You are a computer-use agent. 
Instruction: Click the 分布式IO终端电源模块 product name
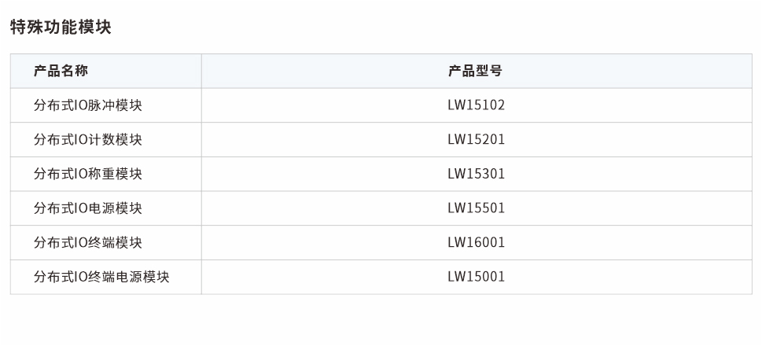point(101,277)
